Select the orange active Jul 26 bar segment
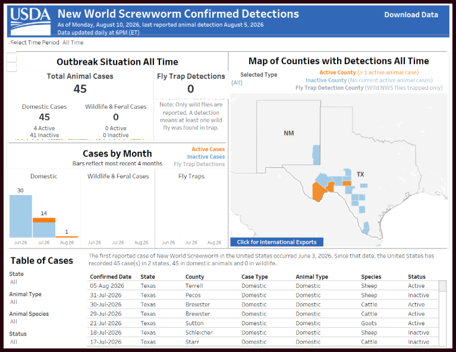This screenshot has width=456, height=352. pyautogui.click(x=44, y=220)
